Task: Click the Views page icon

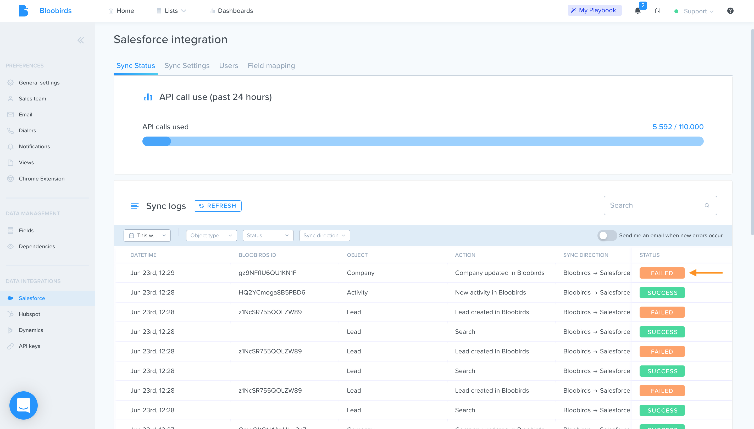Action: pos(11,162)
